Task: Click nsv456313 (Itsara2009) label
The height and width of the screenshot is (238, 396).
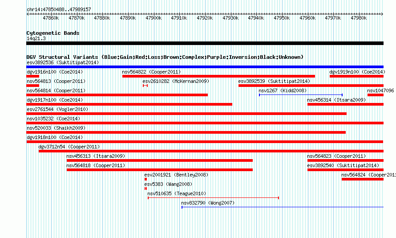Action: click(96, 156)
